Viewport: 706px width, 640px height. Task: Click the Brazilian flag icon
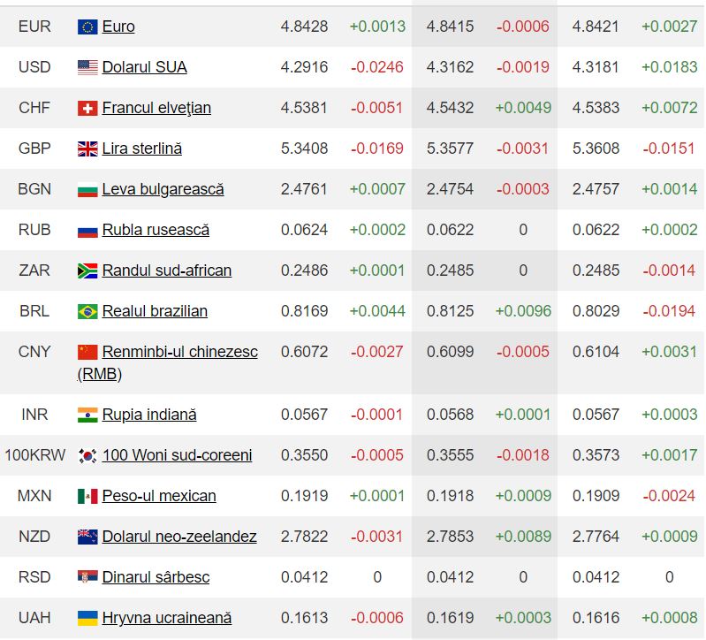[87, 311]
